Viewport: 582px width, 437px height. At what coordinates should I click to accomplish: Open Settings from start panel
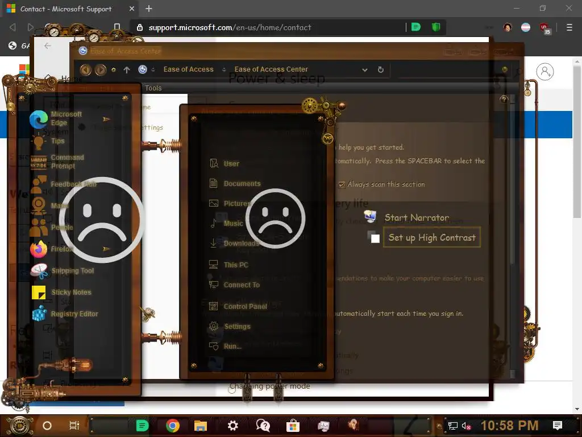coord(230,327)
